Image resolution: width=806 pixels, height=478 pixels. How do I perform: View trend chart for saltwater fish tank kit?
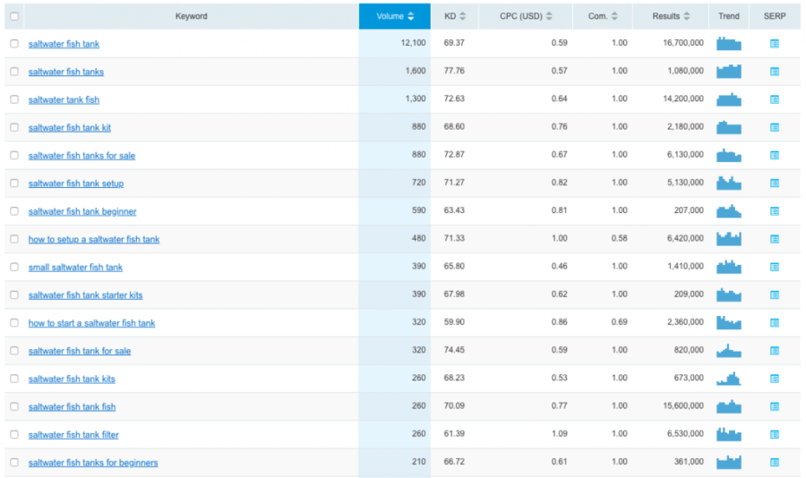pos(728,127)
